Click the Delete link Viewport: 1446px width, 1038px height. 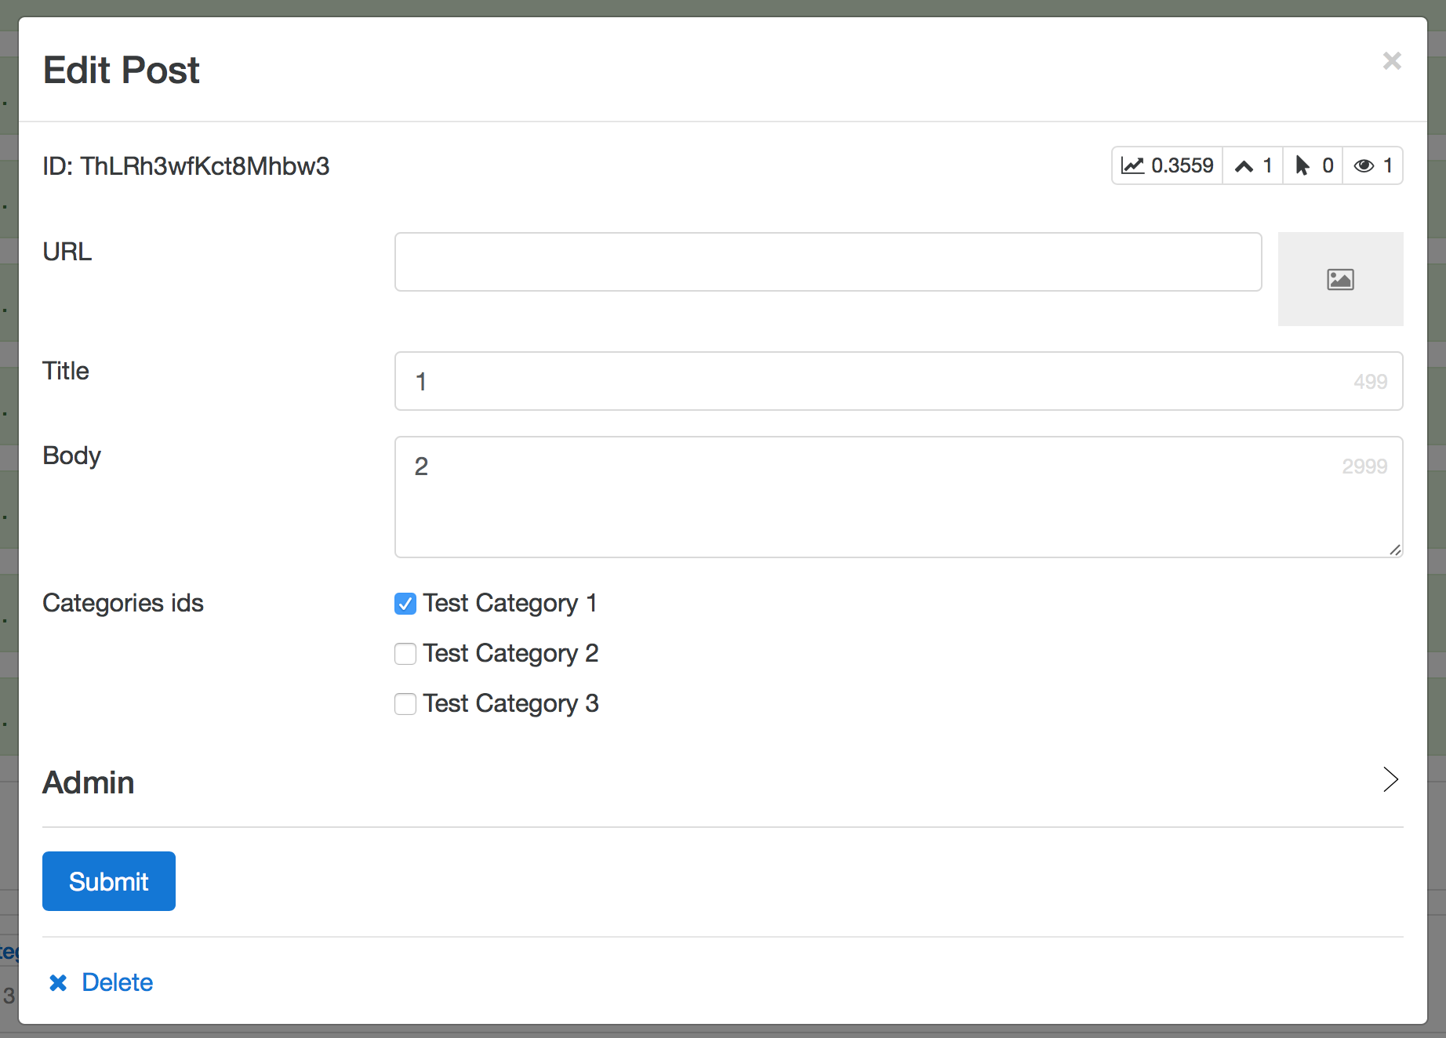(118, 982)
